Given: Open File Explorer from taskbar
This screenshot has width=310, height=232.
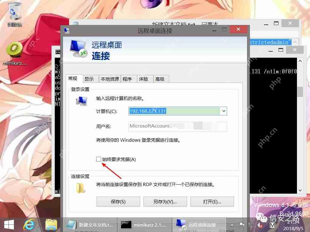Looking at the screenshot, I should pyautogui.click(x=51, y=225).
